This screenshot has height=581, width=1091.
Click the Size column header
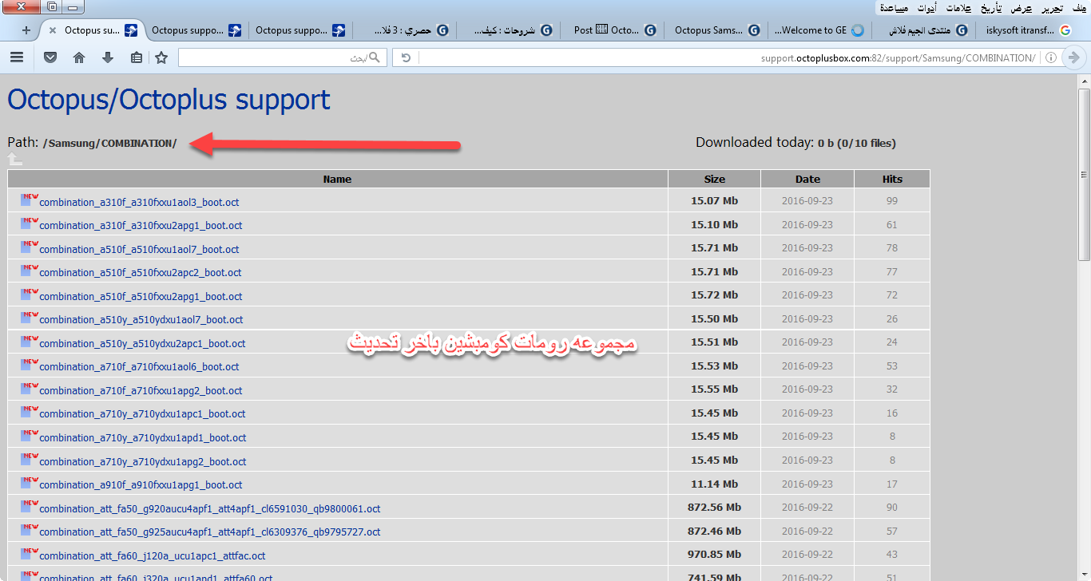(715, 179)
